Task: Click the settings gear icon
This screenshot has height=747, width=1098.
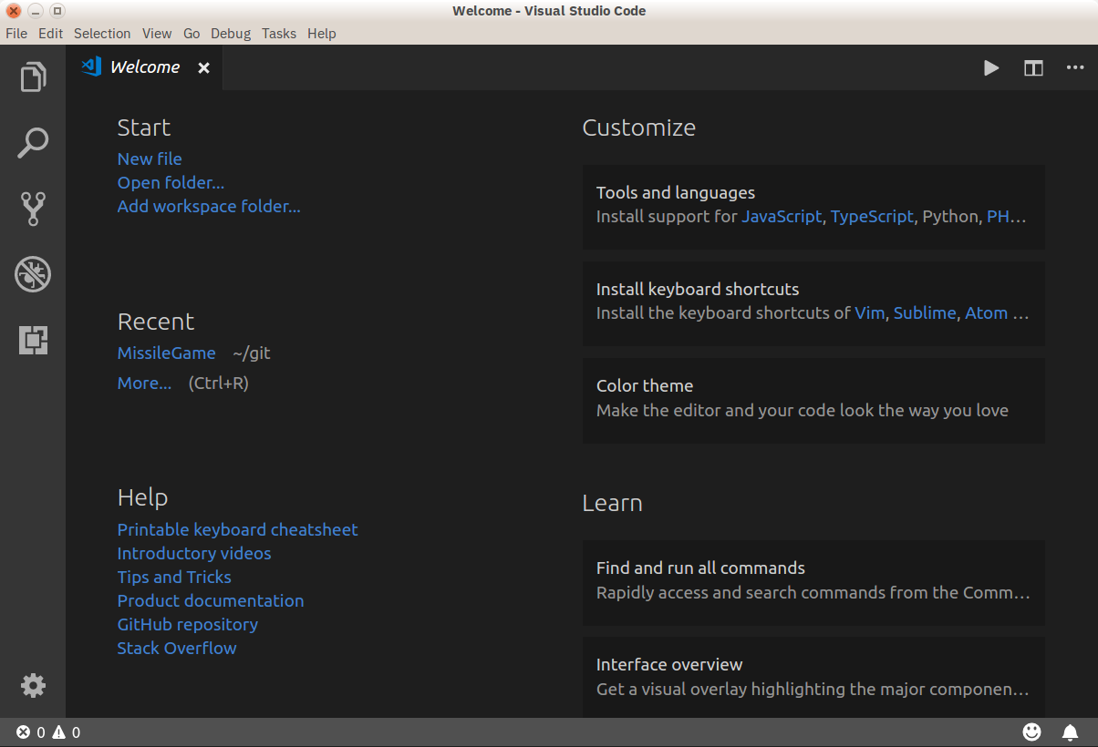Action: 33,685
